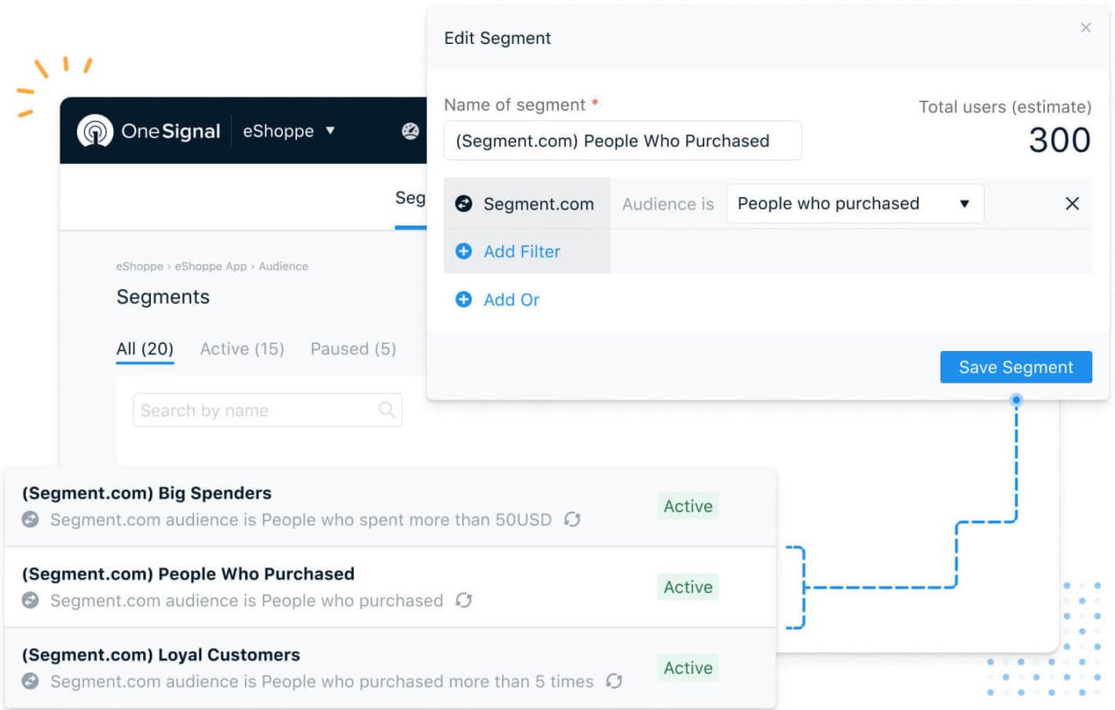The image size is (1115, 710).
Task: Click the Segment.com logo in the filter row
Action: point(464,203)
